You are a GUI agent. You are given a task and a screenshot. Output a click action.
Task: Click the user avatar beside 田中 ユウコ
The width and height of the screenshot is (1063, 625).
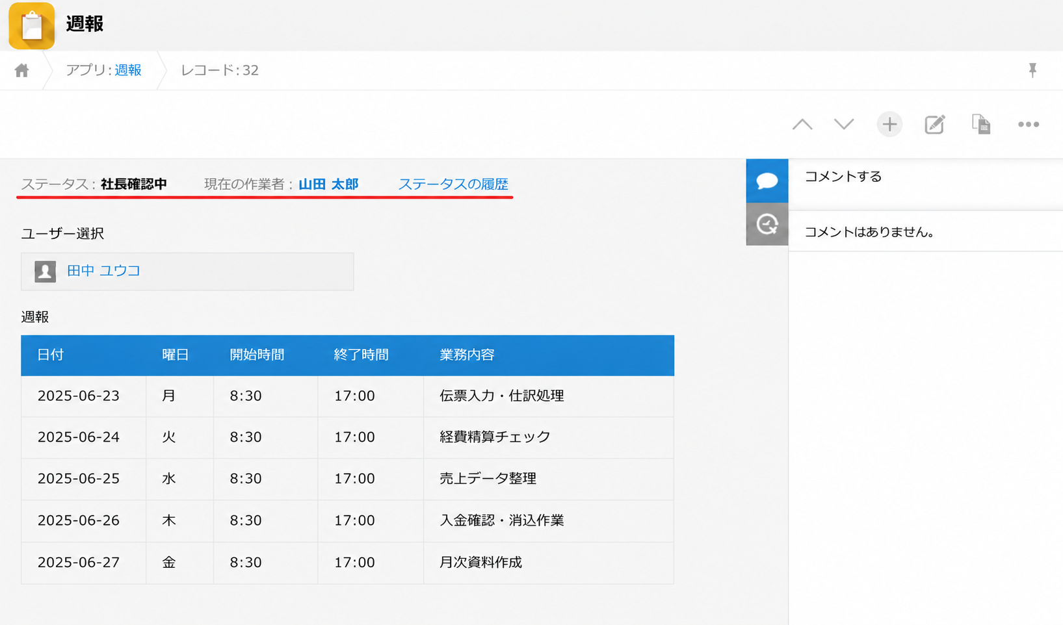pyautogui.click(x=45, y=271)
